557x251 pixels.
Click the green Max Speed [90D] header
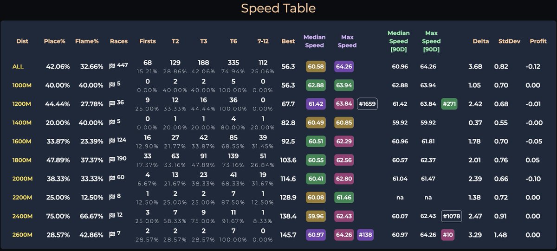(432, 41)
